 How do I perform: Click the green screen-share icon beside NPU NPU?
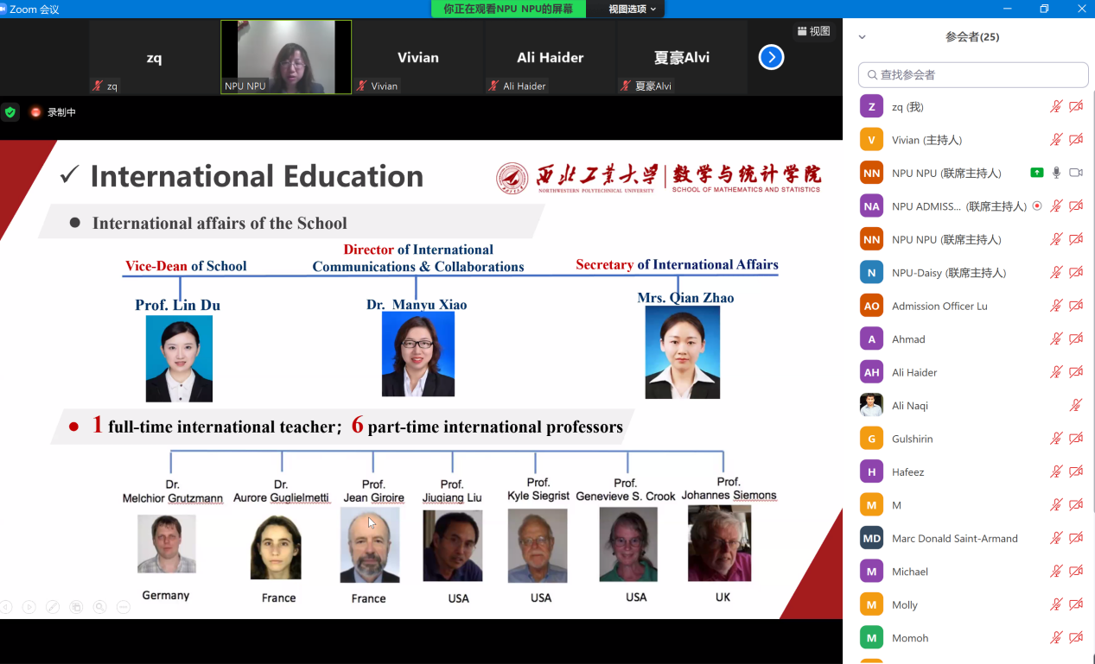[1037, 173]
